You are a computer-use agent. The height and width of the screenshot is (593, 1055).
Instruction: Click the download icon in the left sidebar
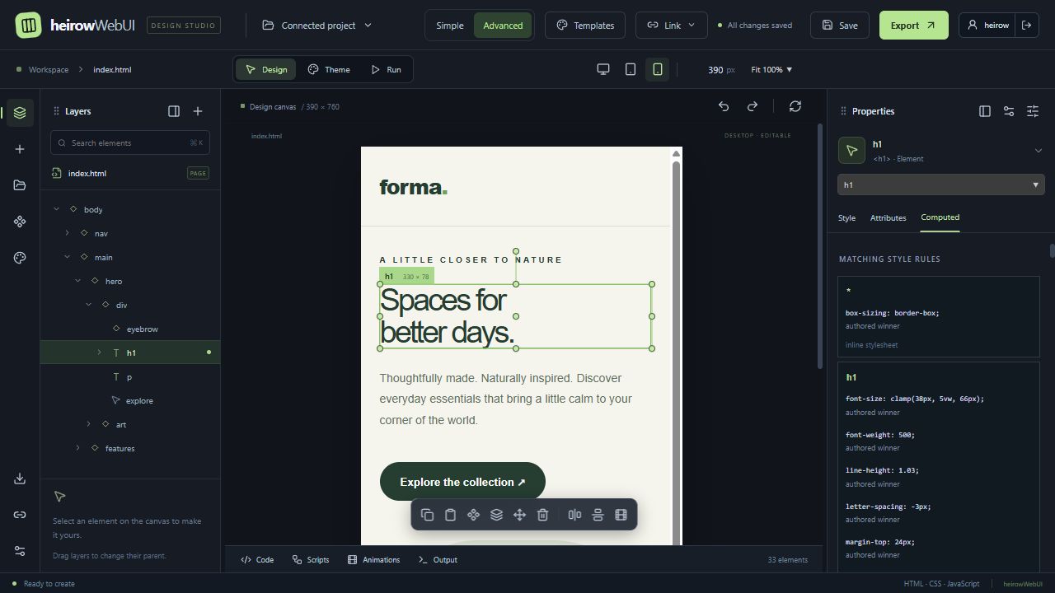tap(20, 479)
